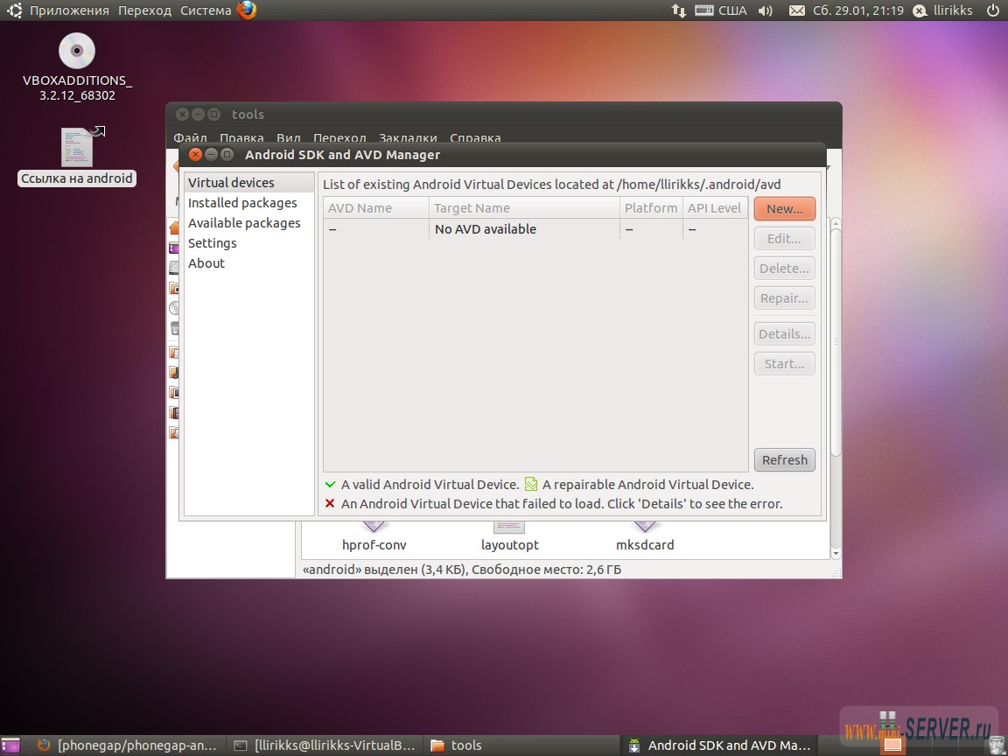Open Available packages section

click(x=248, y=223)
